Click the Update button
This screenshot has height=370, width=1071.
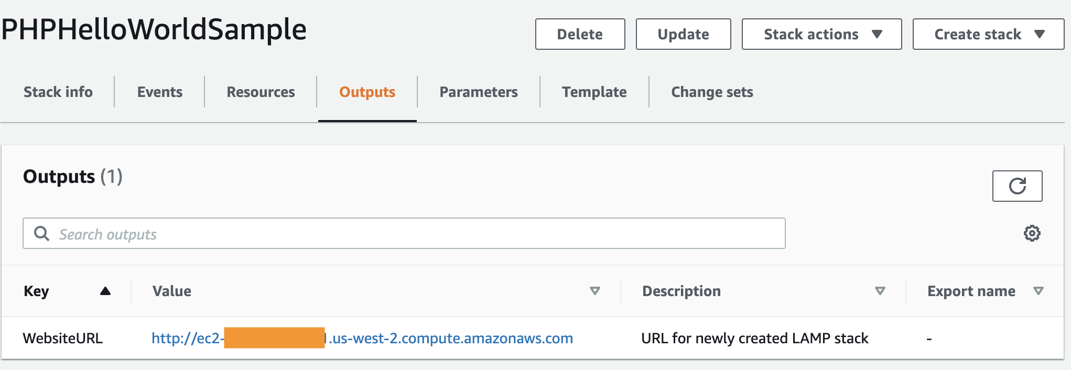(x=683, y=34)
